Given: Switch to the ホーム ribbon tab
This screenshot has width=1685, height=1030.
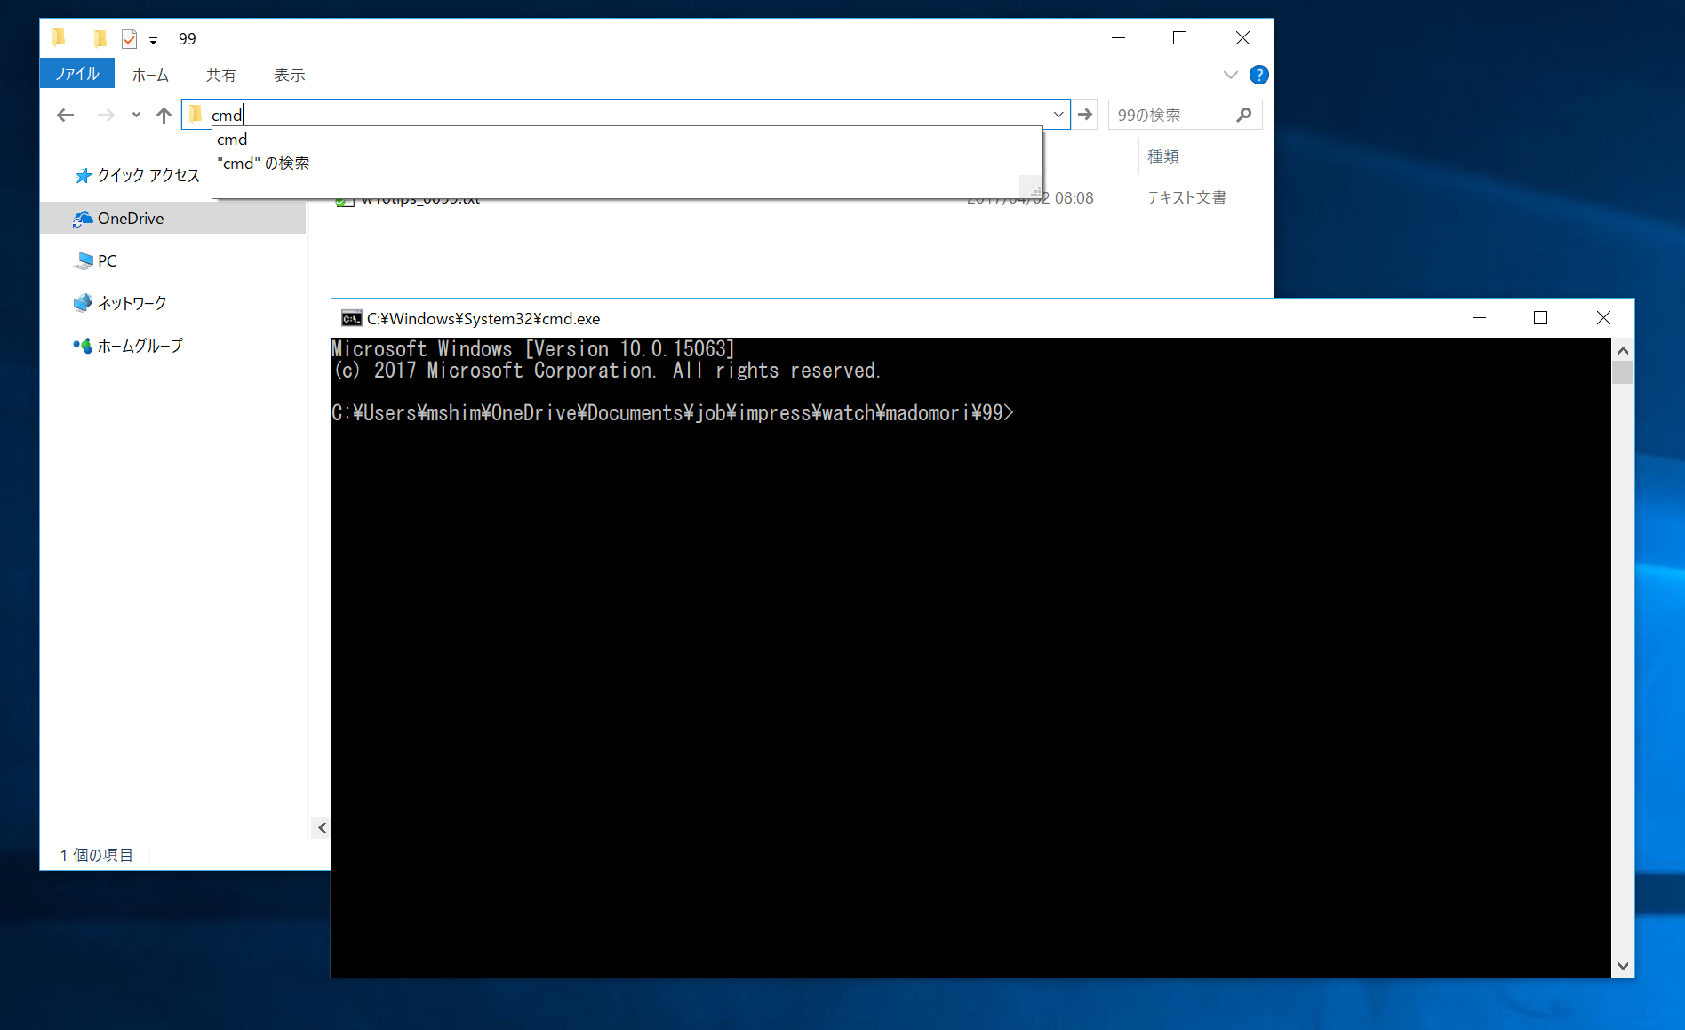Looking at the screenshot, I should 150,75.
